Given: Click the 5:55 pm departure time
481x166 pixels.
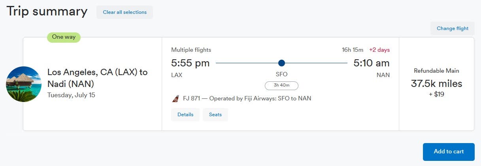Looking at the screenshot, I should pyautogui.click(x=190, y=63).
